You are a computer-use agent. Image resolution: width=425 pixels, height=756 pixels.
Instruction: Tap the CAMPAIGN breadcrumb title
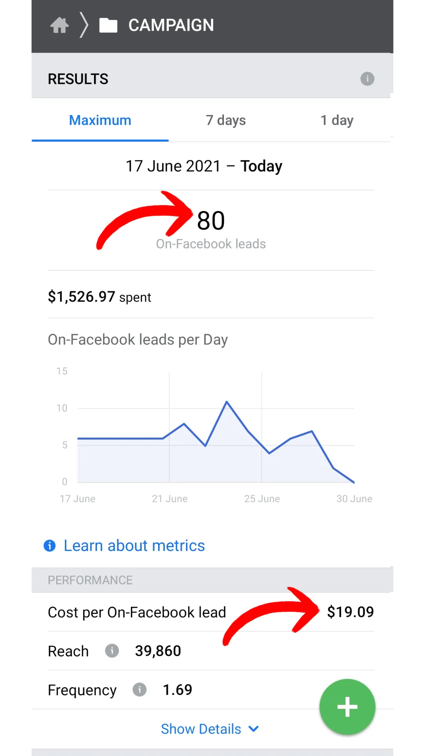click(171, 25)
